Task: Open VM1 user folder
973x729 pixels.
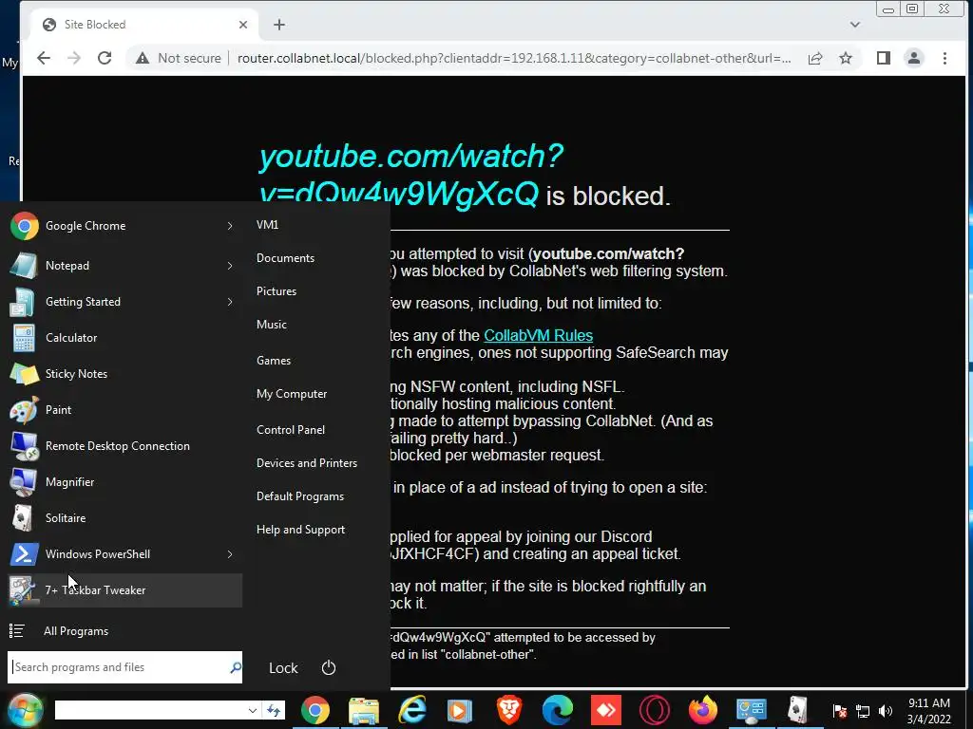Action: click(267, 225)
